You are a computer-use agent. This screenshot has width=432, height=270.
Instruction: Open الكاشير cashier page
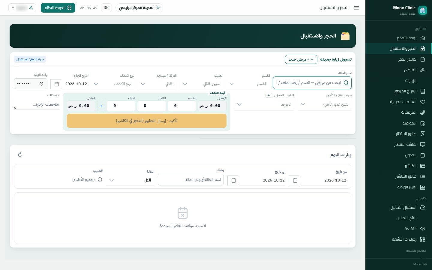point(398,166)
